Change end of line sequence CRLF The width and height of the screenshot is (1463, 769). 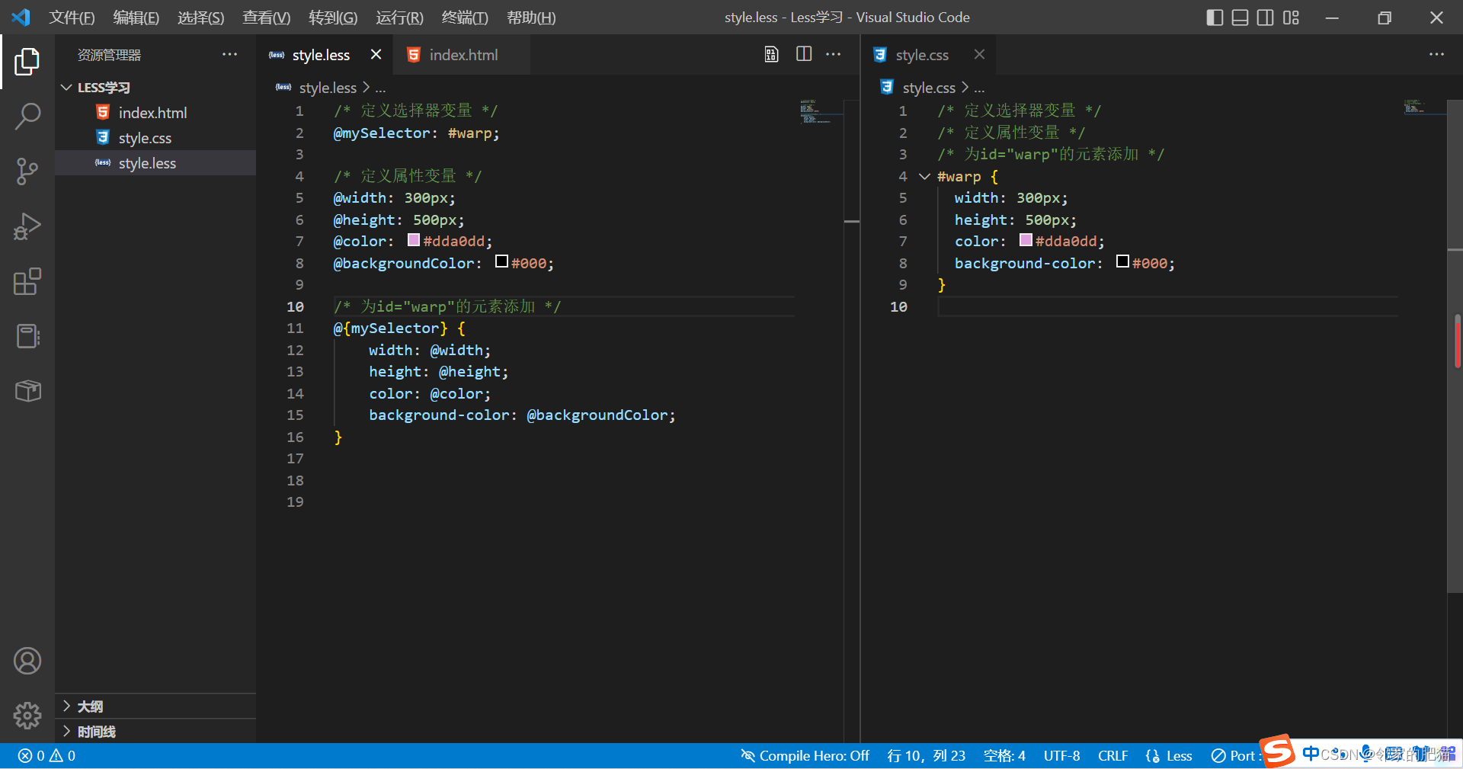[1112, 755]
